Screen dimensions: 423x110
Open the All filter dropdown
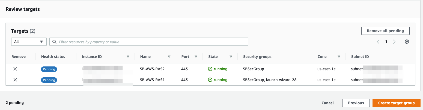pos(29,42)
